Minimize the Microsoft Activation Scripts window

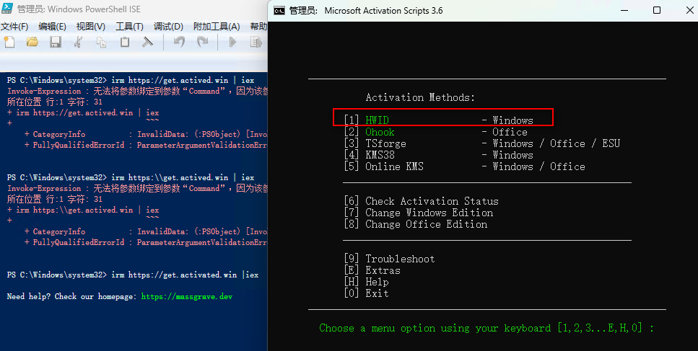pyautogui.click(x=624, y=10)
